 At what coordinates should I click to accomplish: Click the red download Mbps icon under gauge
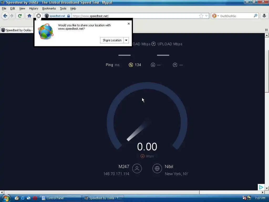pos(142,156)
